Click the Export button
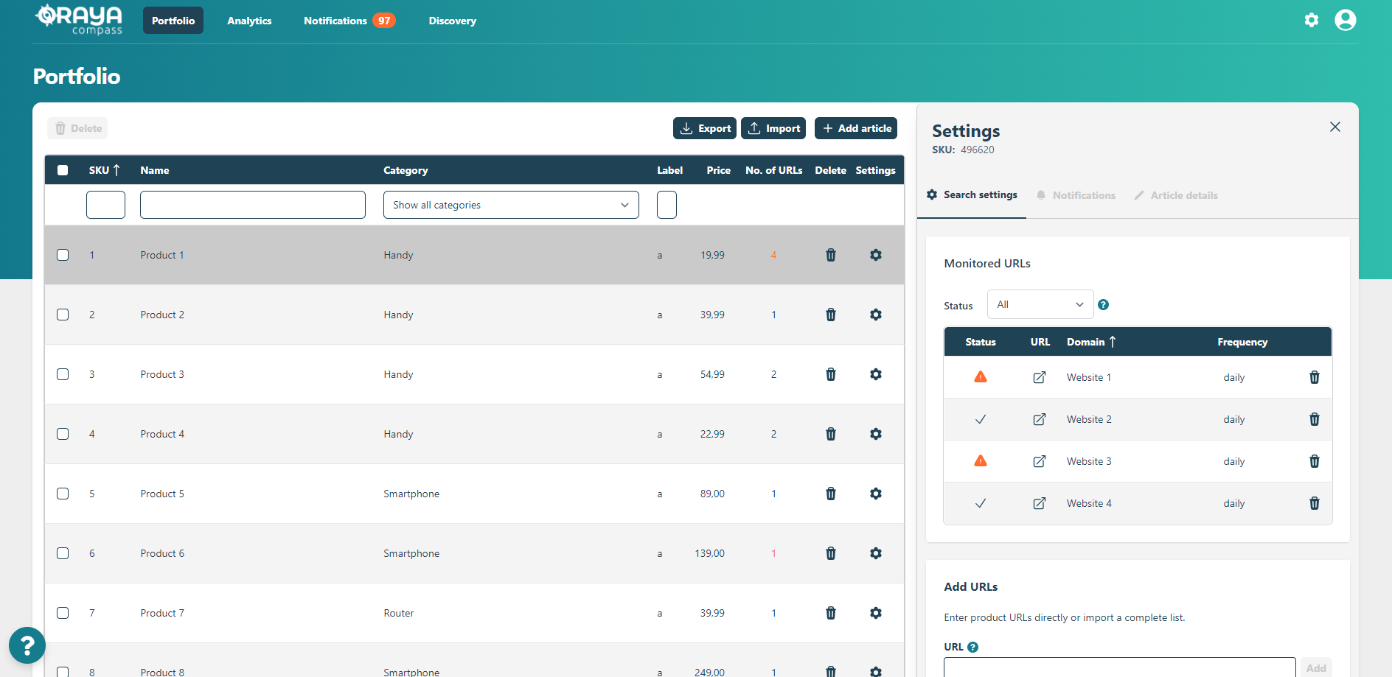The image size is (1392, 677). point(704,127)
